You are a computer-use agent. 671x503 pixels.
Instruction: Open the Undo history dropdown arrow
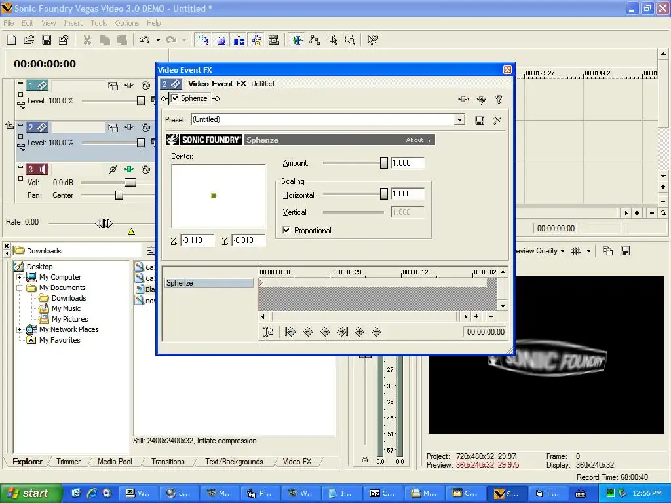[158, 40]
